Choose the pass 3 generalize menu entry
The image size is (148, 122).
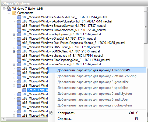pyautogui.click(x=97, y=82)
